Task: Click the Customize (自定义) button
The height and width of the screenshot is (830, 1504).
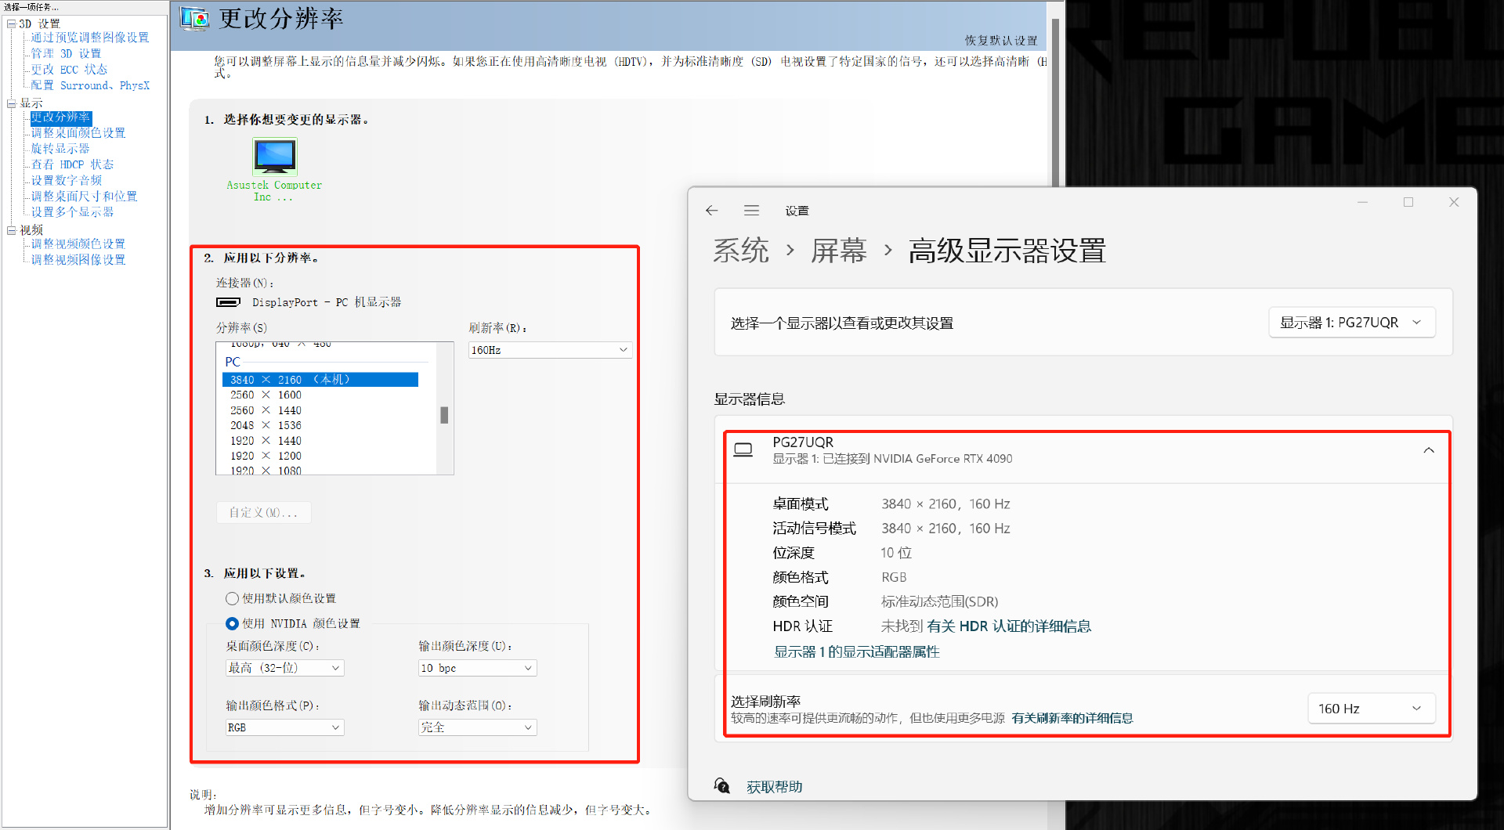Action: [x=263, y=513]
